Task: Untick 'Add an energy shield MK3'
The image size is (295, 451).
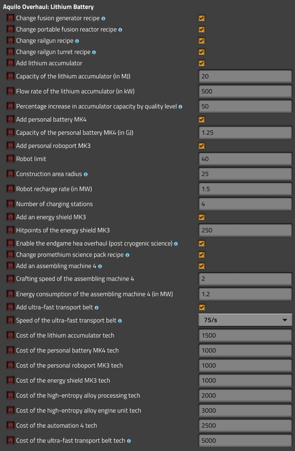Action: point(202,217)
